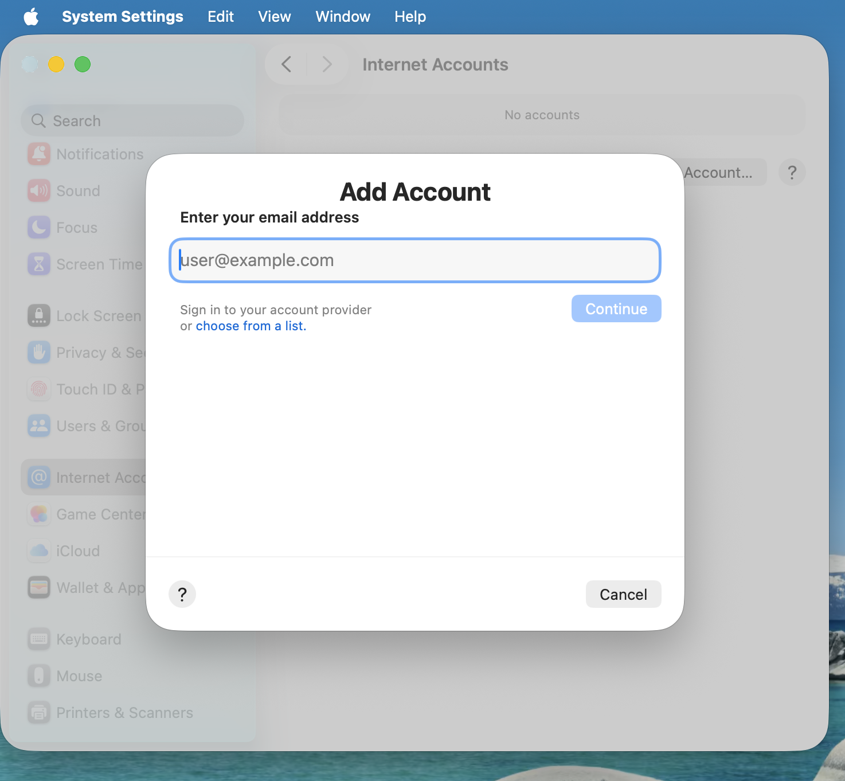Cancel the Add Account dialog
The width and height of the screenshot is (845, 781).
click(x=623, y=594)
